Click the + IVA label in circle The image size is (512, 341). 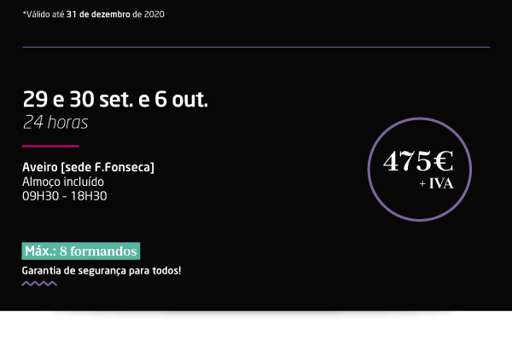click(436, 183)
